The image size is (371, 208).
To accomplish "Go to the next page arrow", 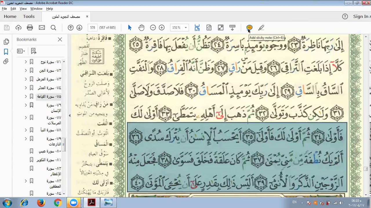I will (x=79, y=28).
